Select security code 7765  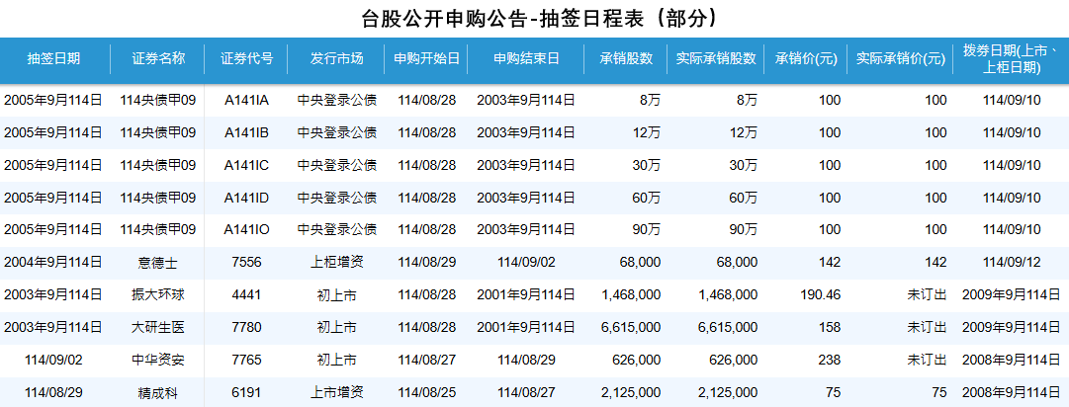coord(247,360)
